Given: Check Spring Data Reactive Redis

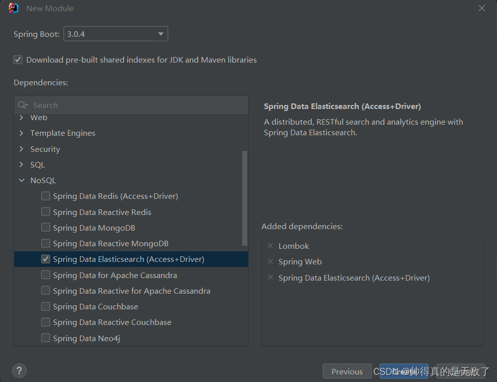Looking at the screenshot, I should (x=45, y=212).
